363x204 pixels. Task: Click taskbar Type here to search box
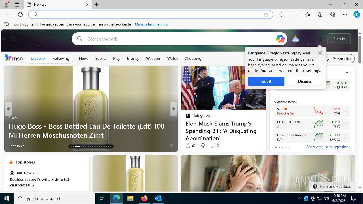pyautogui.click(x=54, y=198)
